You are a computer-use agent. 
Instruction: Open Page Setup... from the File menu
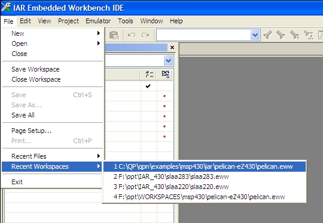click(x=52, y=131)
